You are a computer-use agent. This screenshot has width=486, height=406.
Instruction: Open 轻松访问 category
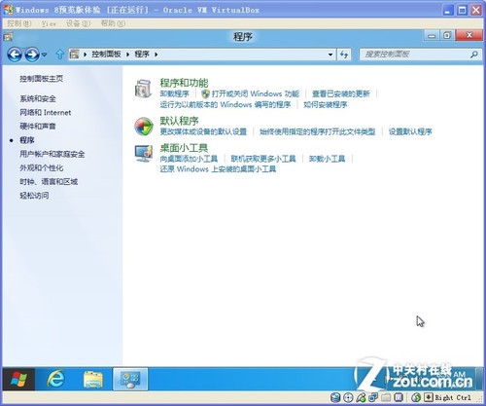pyautogui.click(x=34, y=196)
